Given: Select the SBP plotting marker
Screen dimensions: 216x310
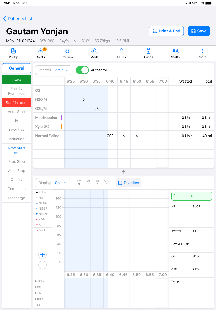Looking at the screenshot, I should pyautogui.click(x=79, y=183).
